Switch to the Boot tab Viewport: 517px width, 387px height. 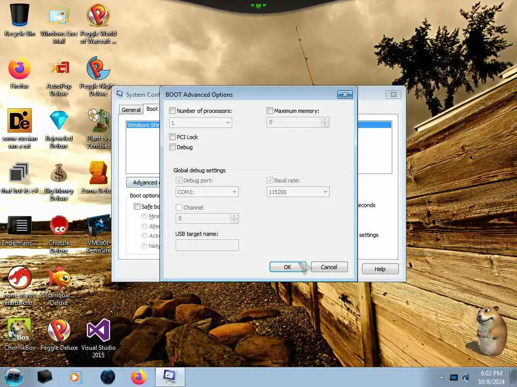[152, 109]
